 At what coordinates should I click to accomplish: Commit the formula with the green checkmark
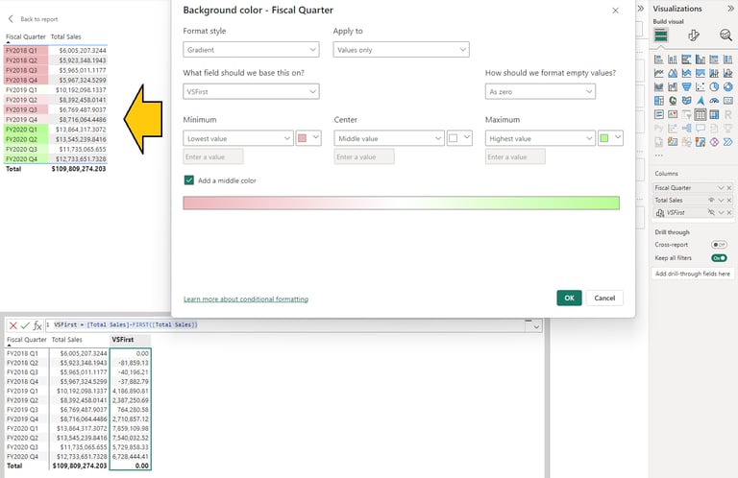click(x=25, y=325)
